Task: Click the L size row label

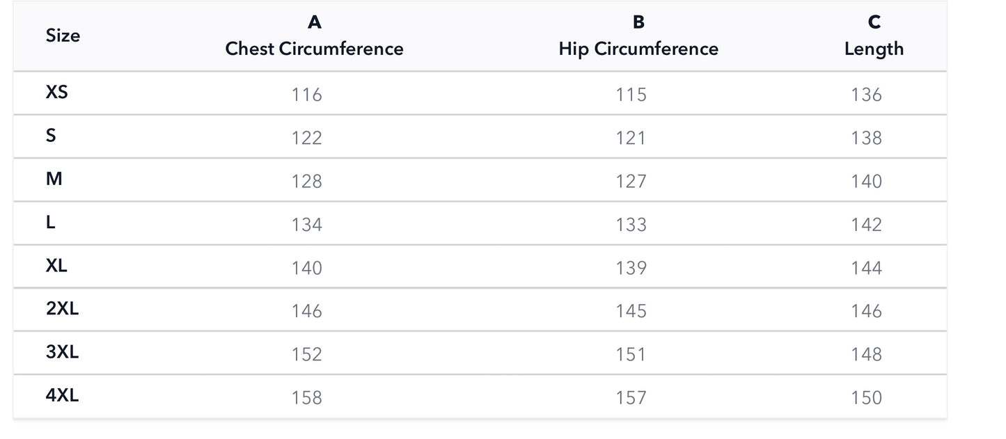Action: click(50, 223)
